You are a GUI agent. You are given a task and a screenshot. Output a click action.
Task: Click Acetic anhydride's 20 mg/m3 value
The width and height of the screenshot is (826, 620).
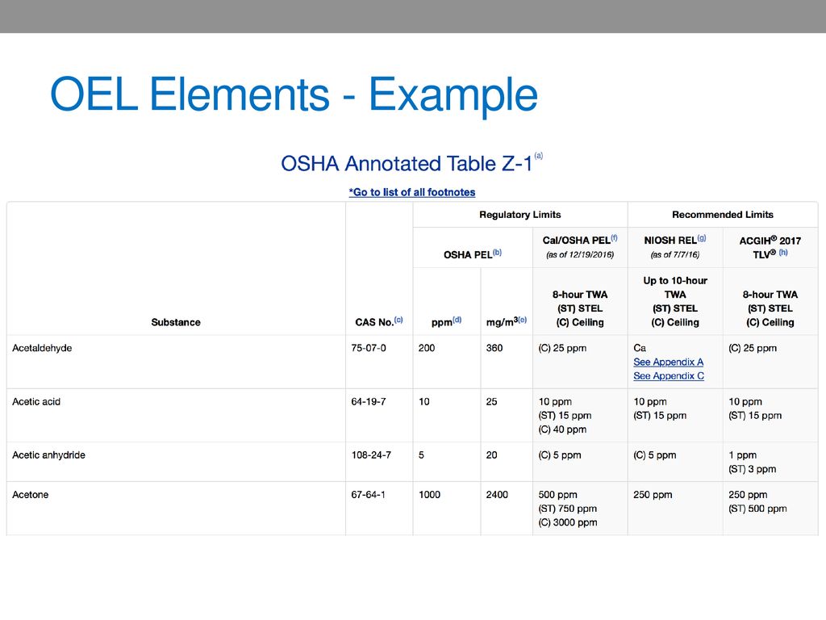491,455
